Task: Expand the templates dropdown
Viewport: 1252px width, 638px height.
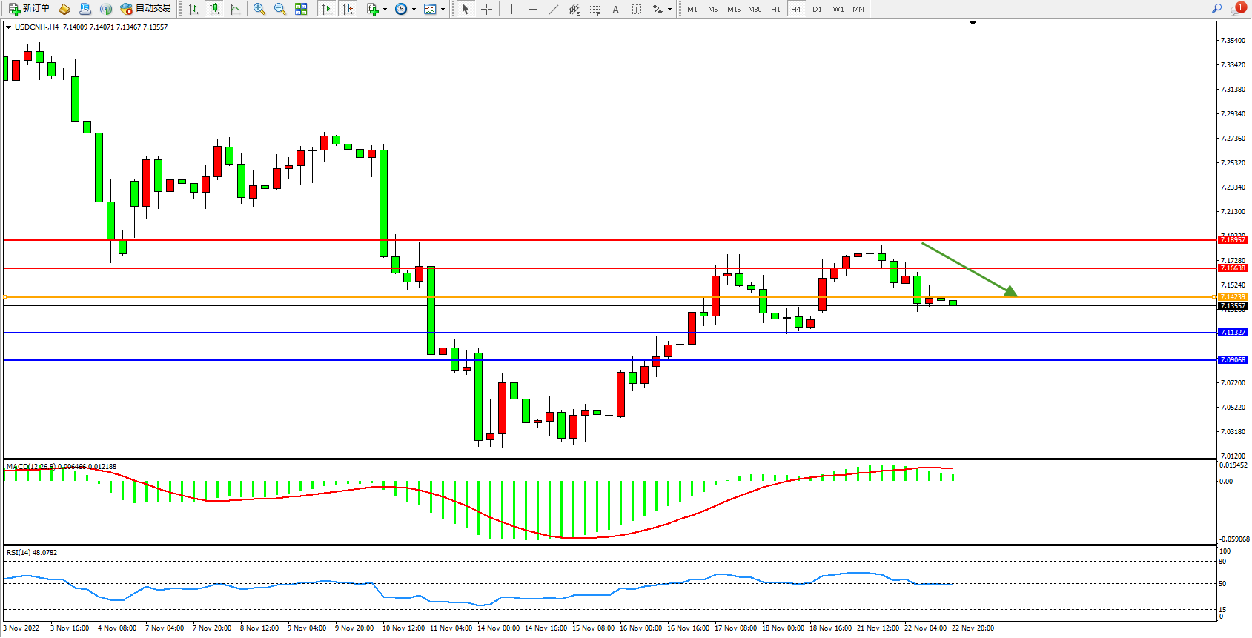Action: click(x=434, y=9)
